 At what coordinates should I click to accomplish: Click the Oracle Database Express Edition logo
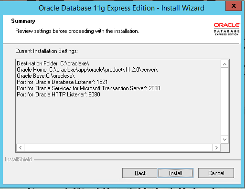[x=227, y=29]
